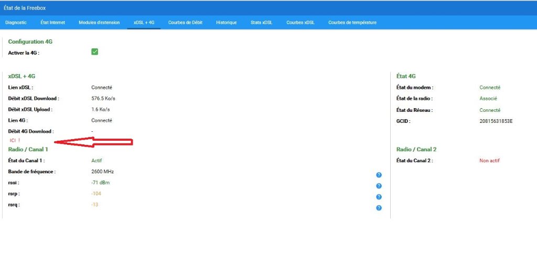Image resolution: width=537 pixels, height=262 pixels.
Task: Open the Stats xDSL tab
Action: [261, 23]
